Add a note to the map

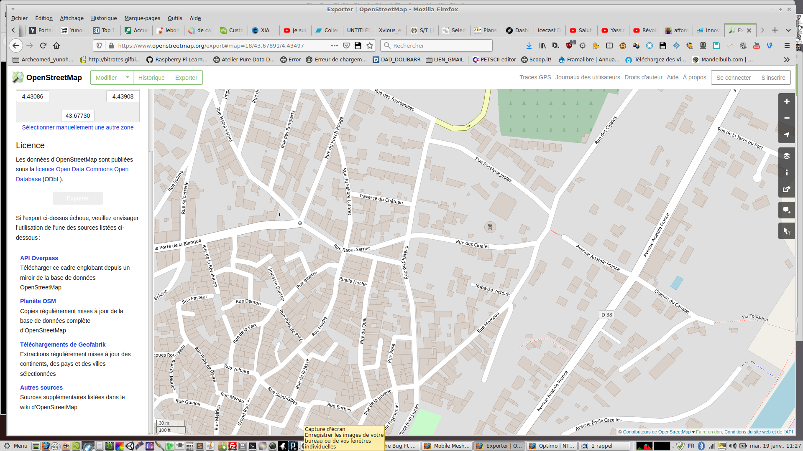click(786, 210)
